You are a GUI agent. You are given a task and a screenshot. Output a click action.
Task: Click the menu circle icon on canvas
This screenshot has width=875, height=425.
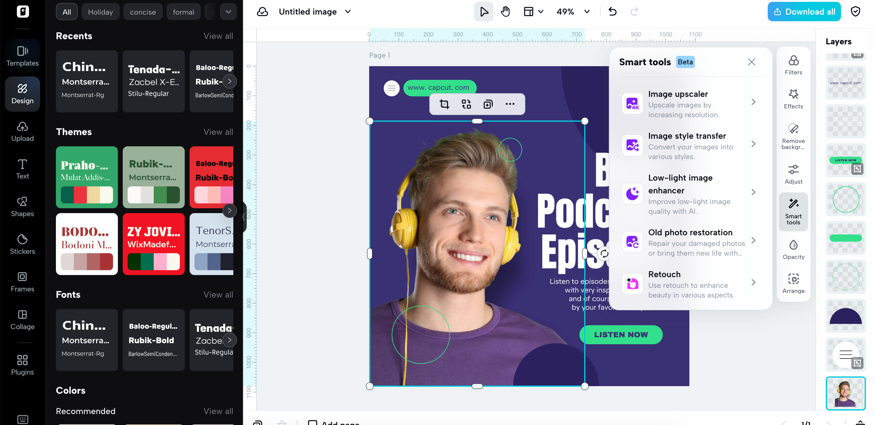pyautogui.click(x=391, y=88)
